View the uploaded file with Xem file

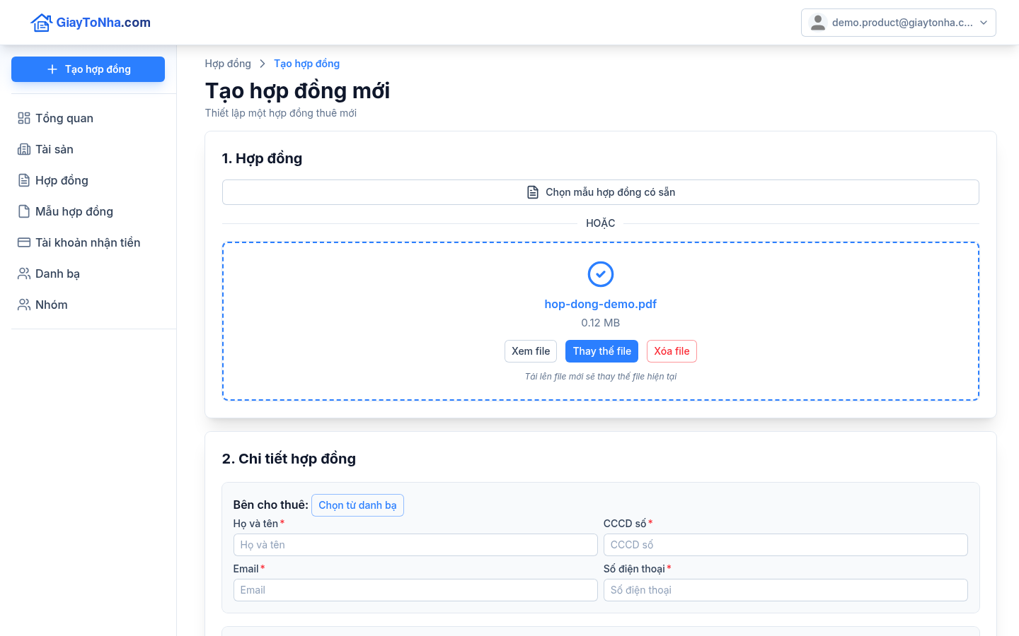(x=531, y=351)
